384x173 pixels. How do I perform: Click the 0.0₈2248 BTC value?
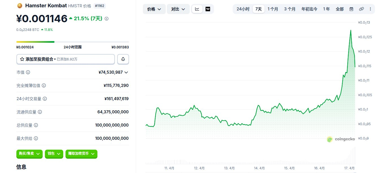pos(28,30)
